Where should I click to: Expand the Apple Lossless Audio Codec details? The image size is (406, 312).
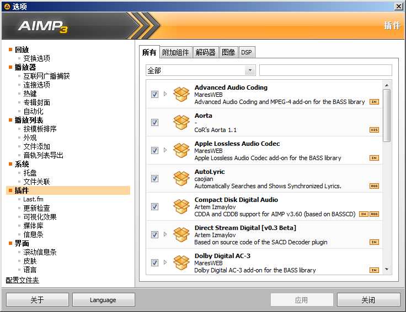tap(165, 150)
